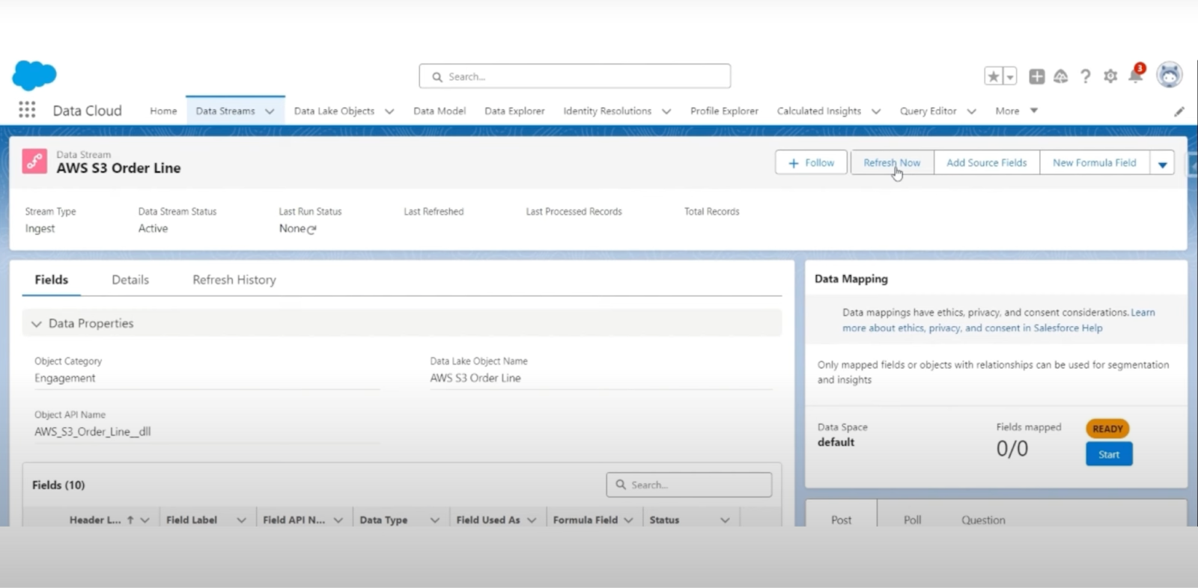Click Data Lake Object Name value AWS S3 Order Line
Image resolution: width=1198 pixels, height=588 pixels.
tap(475, 379)
